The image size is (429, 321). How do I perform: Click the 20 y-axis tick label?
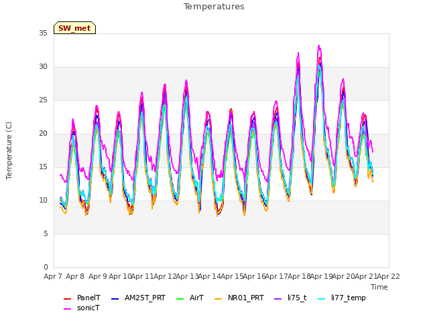[43, 134]
